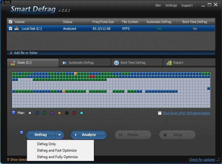Click the black Map legend swatch
This screenshot has width=222, height=164.
click(67, 113)
